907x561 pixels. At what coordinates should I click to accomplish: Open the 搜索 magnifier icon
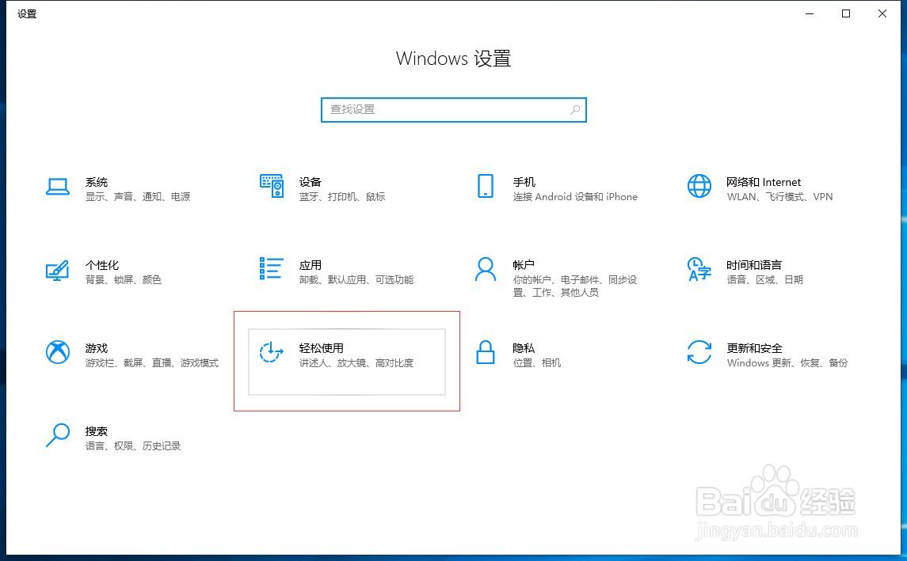pyautogui.click(x=58, y=435)
